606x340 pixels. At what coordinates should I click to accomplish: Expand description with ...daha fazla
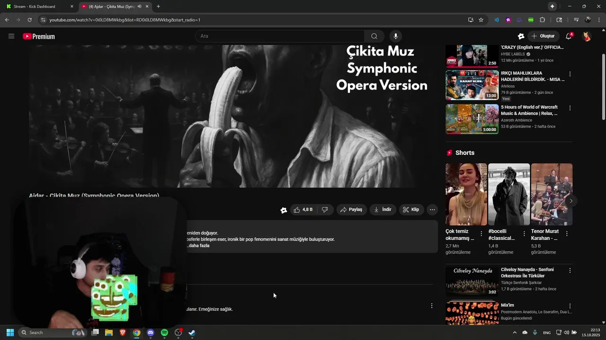coord(198,246)
